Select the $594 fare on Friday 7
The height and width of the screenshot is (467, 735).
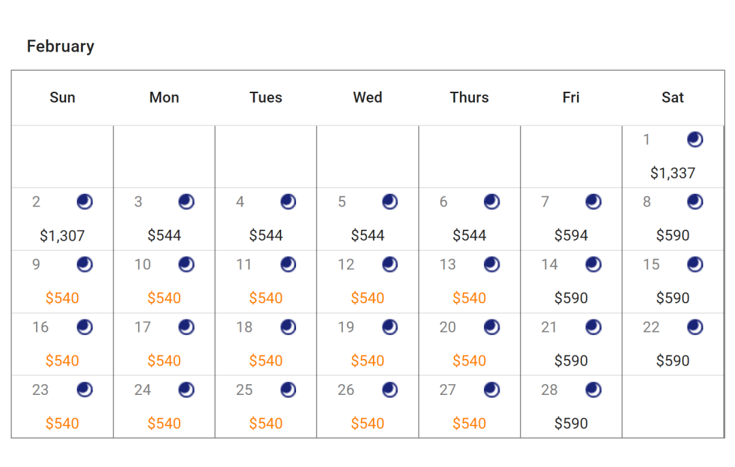[x=571, y=235]
